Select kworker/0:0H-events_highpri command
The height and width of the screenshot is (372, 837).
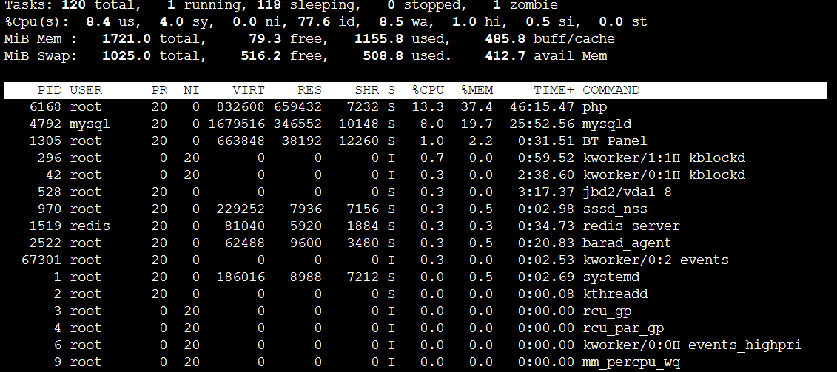pyautogui.click(x=693, y=345)
